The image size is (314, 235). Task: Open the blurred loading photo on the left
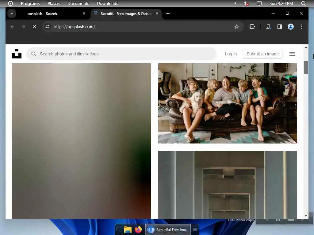tap(81, 141)
